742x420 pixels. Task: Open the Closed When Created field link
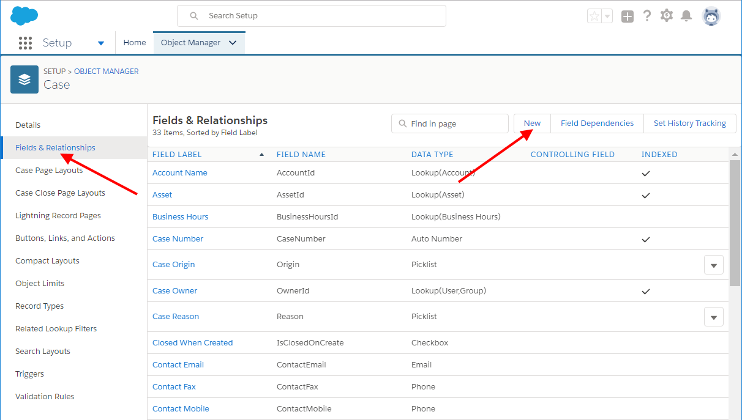[x=192, y=342]
